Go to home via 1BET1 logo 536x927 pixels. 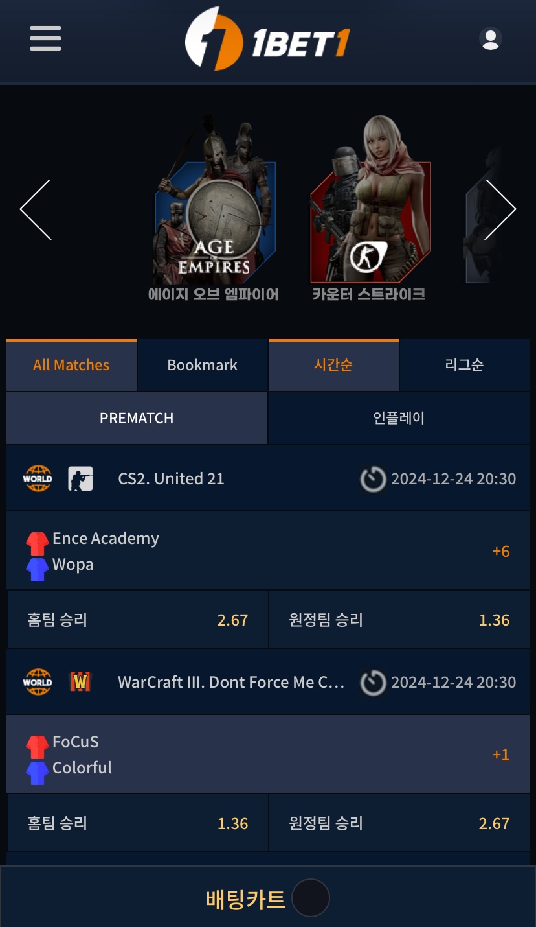[x=267, y=39]
